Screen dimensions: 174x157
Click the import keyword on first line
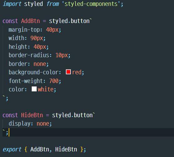12,4
